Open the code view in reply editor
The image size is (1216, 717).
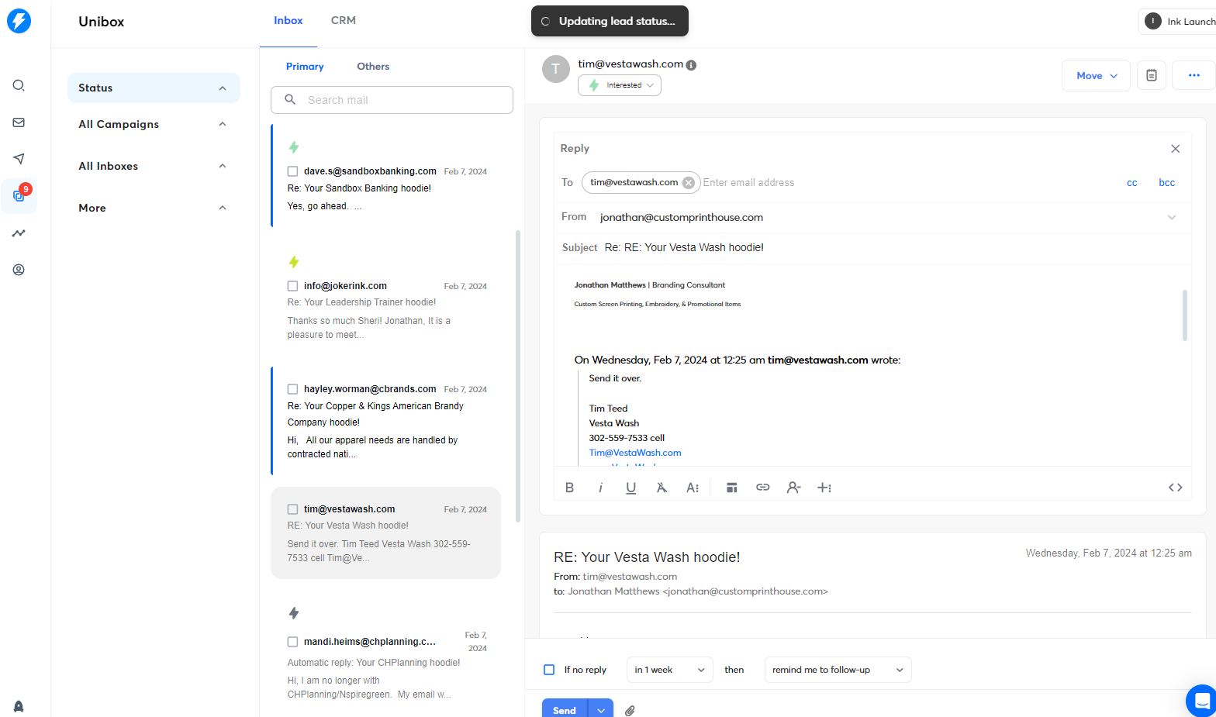coord(1175,488)
